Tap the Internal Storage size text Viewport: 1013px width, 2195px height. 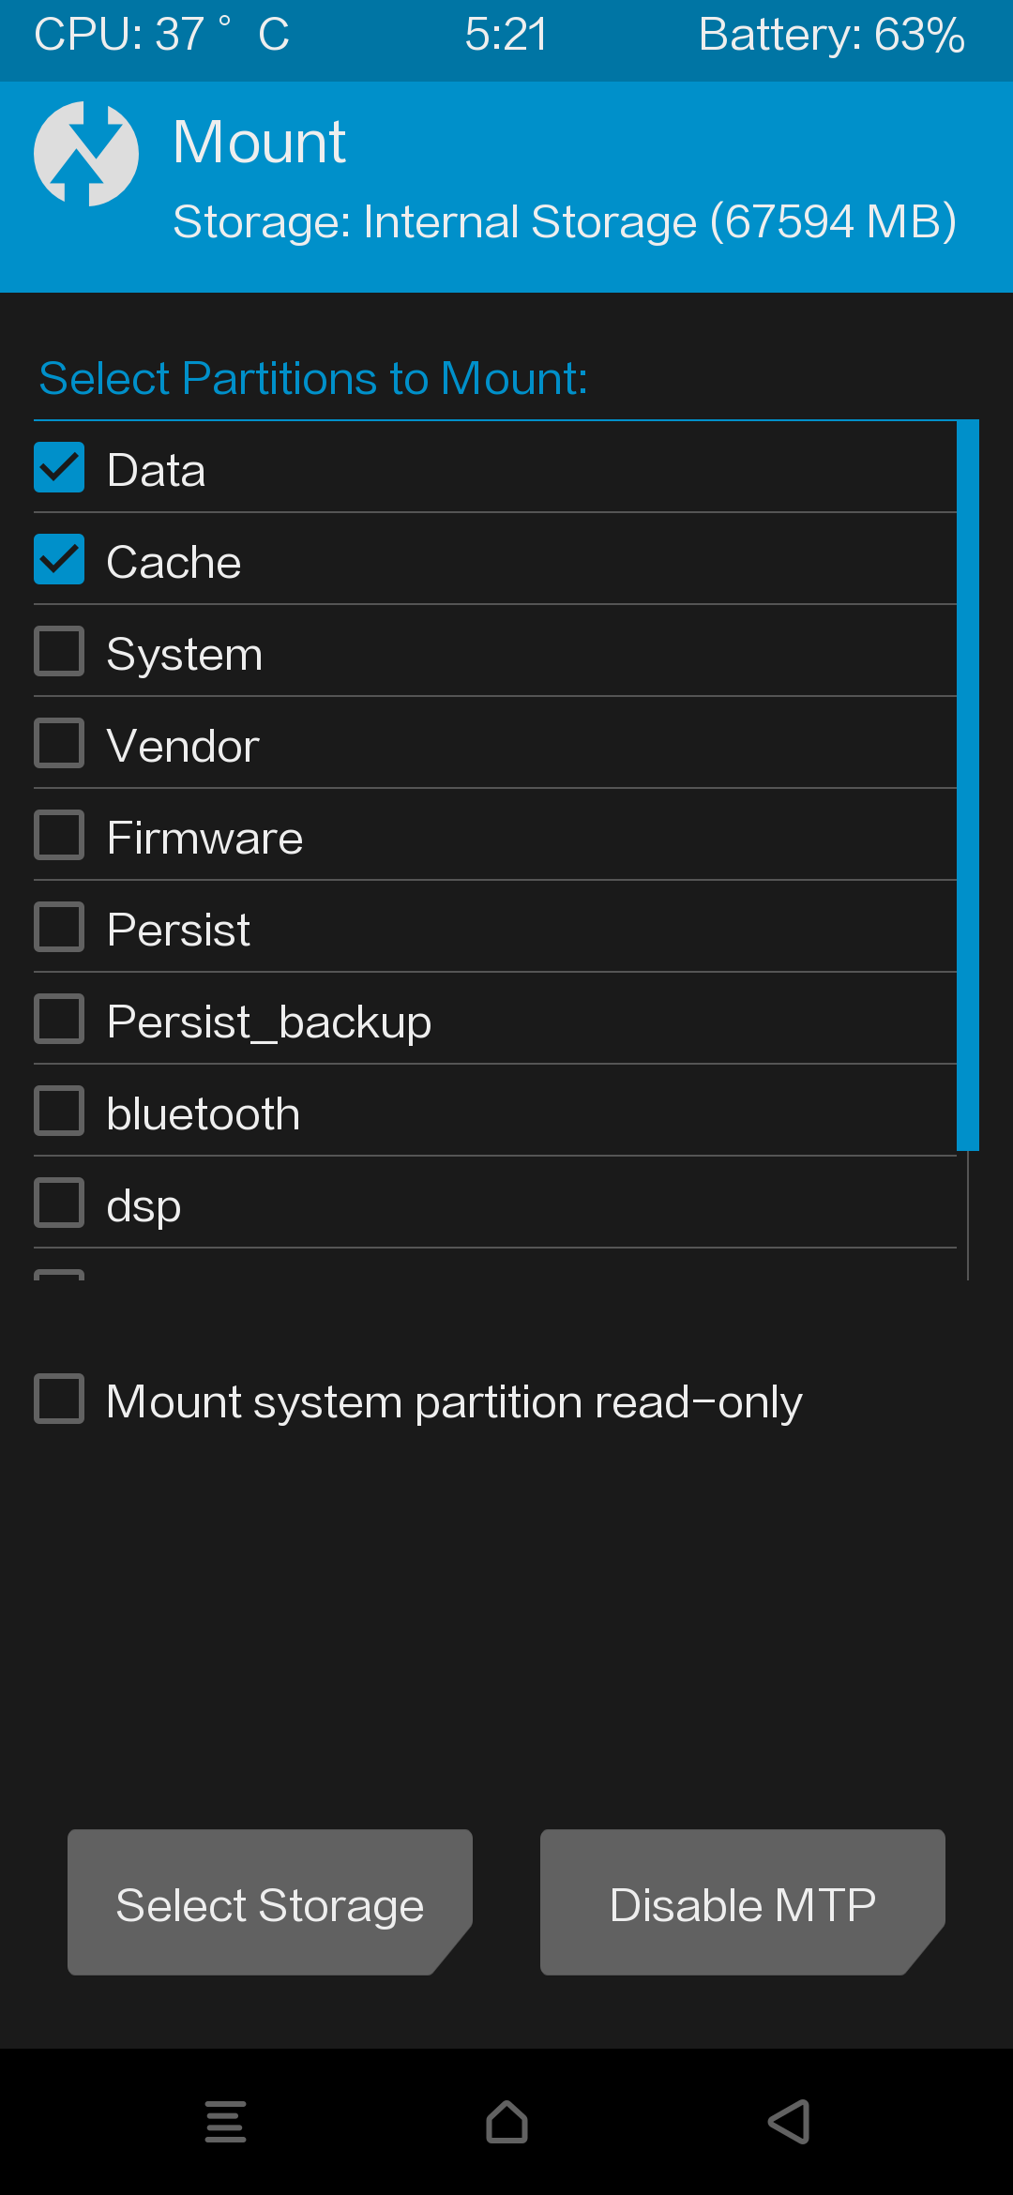pyautogui.click(x=565, y=222)
